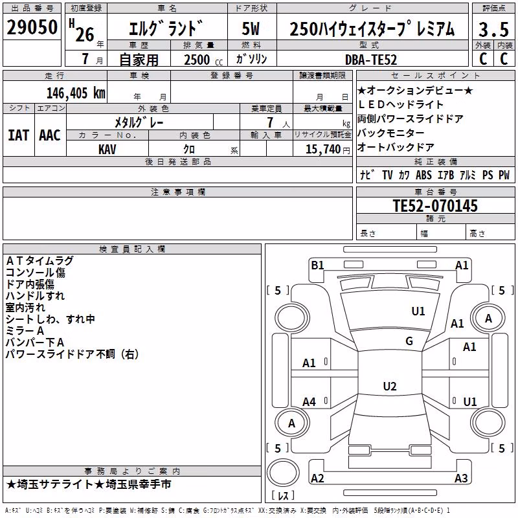
Task: Select the recycle deposit 15,740円
Action: click(x=328, y=150)
